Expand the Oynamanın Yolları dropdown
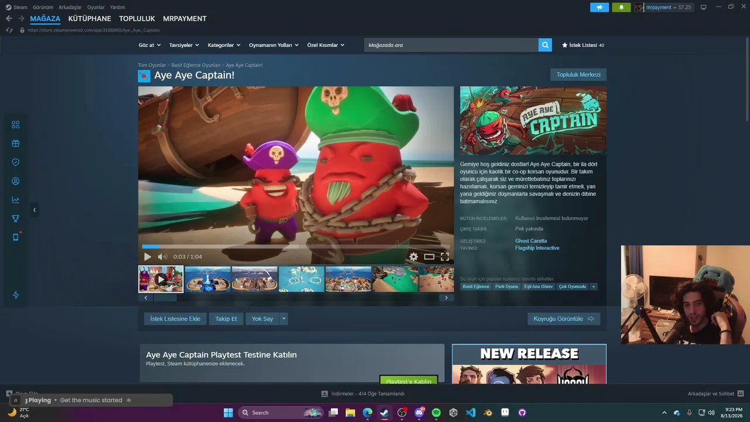This screenshot has height=422, width=750. (274, 45)
